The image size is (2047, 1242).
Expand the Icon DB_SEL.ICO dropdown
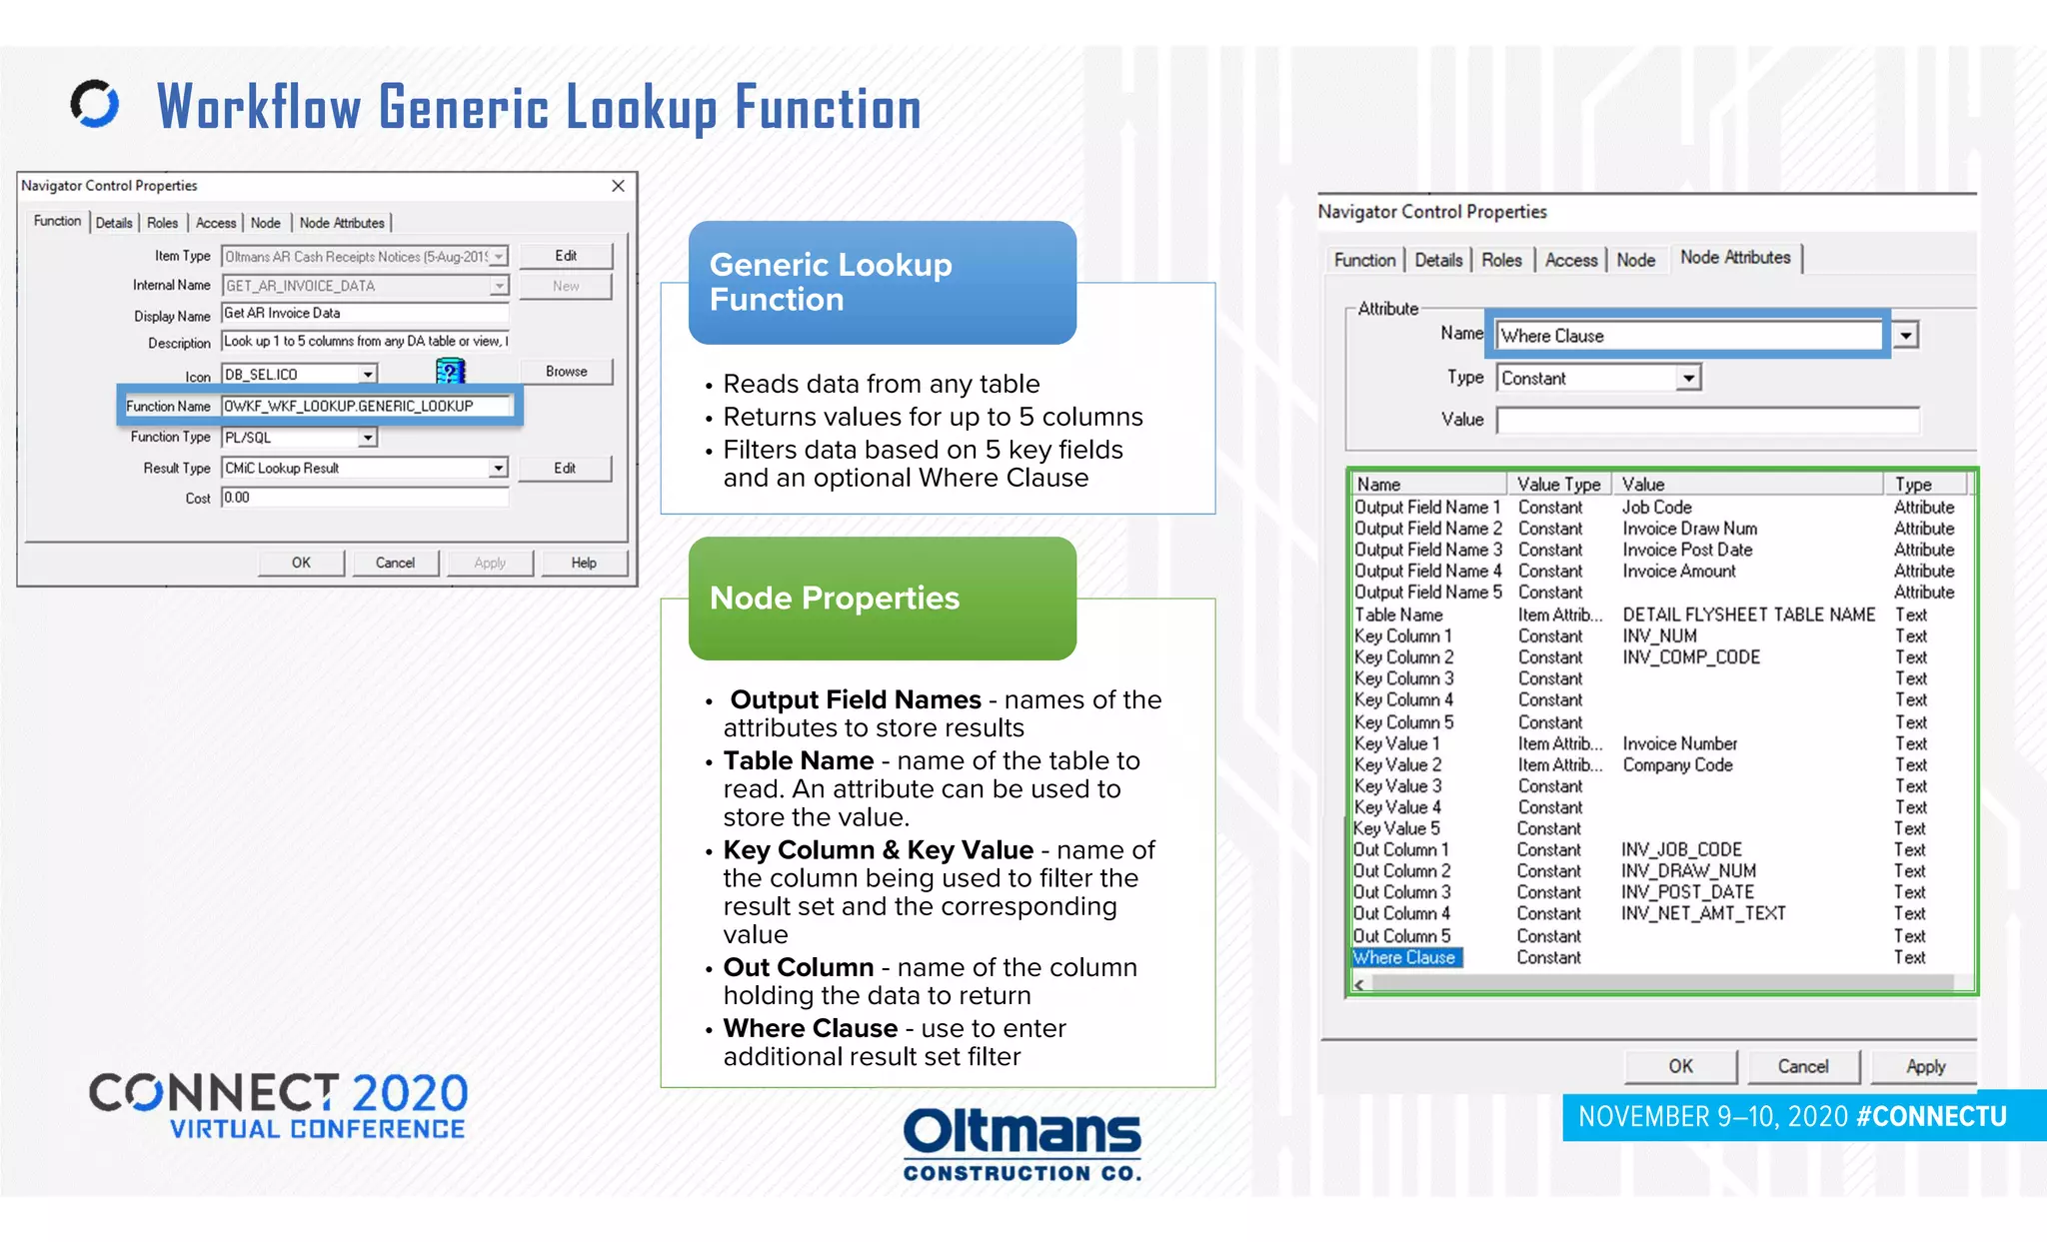369,374
